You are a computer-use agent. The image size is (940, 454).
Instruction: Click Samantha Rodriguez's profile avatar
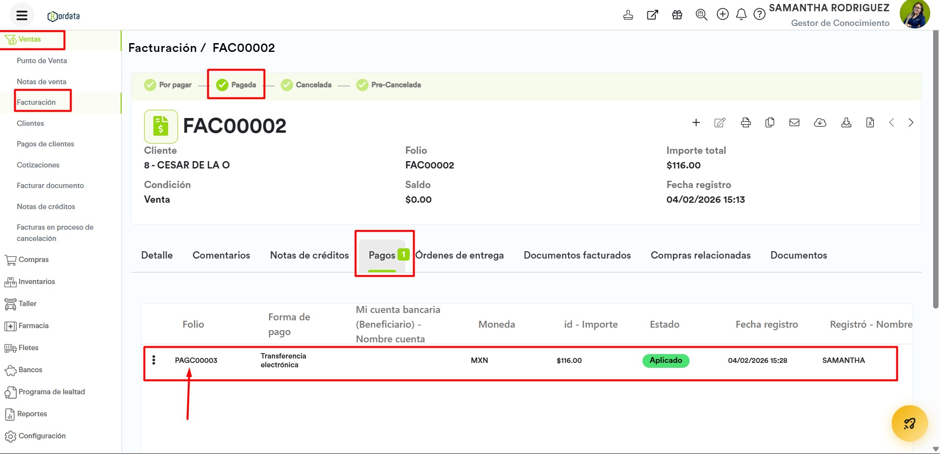(x=915, y=14)
